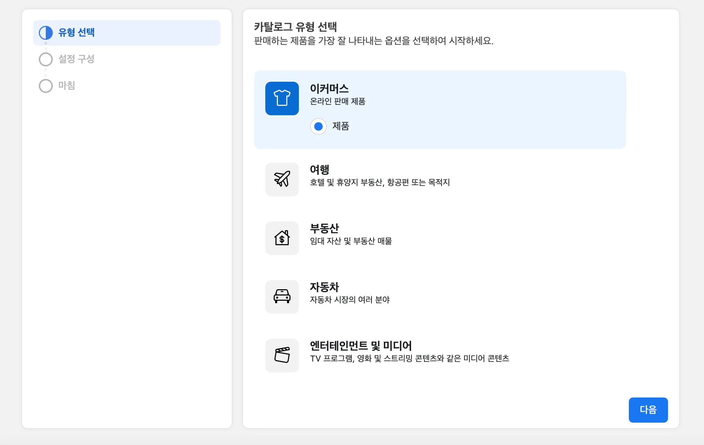Click the half-filled 유형 선택 step icon
Viewport: 704px width, 445px height.
pos(46,33)
